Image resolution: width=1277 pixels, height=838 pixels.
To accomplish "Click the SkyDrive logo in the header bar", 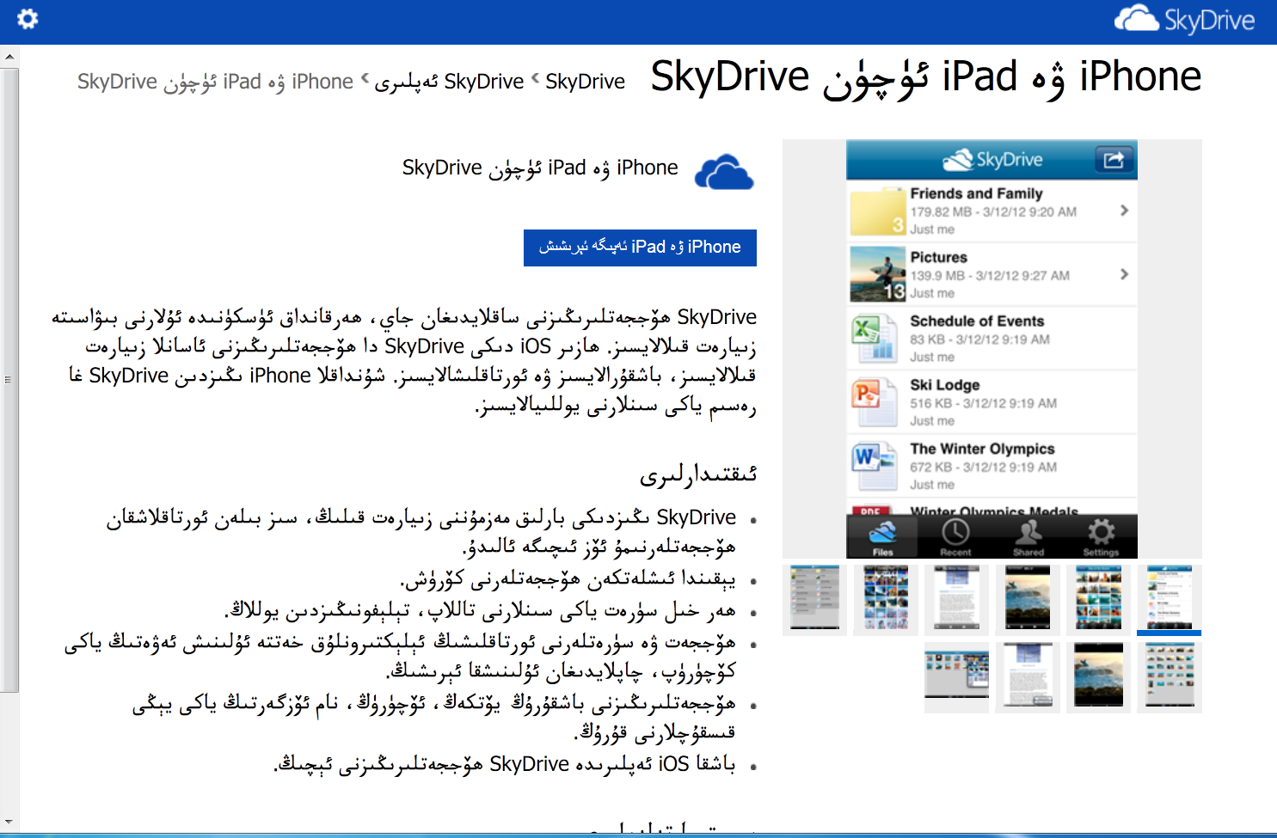I will point(1184,19).
